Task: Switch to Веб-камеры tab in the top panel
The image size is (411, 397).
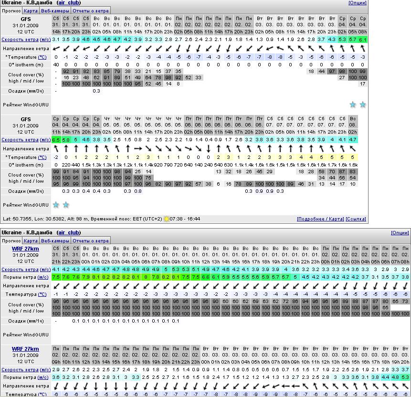Action: click(x=55, y=10)
